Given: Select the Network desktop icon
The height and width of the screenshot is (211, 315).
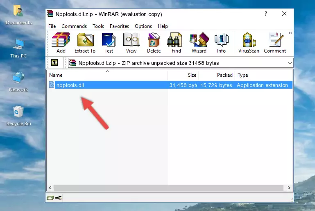Looking at the screenshot, I should (x=18, y=82).
